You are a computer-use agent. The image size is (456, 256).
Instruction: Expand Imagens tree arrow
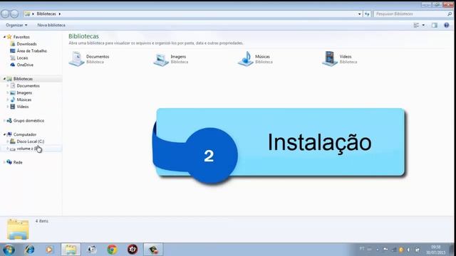point(8,92)
